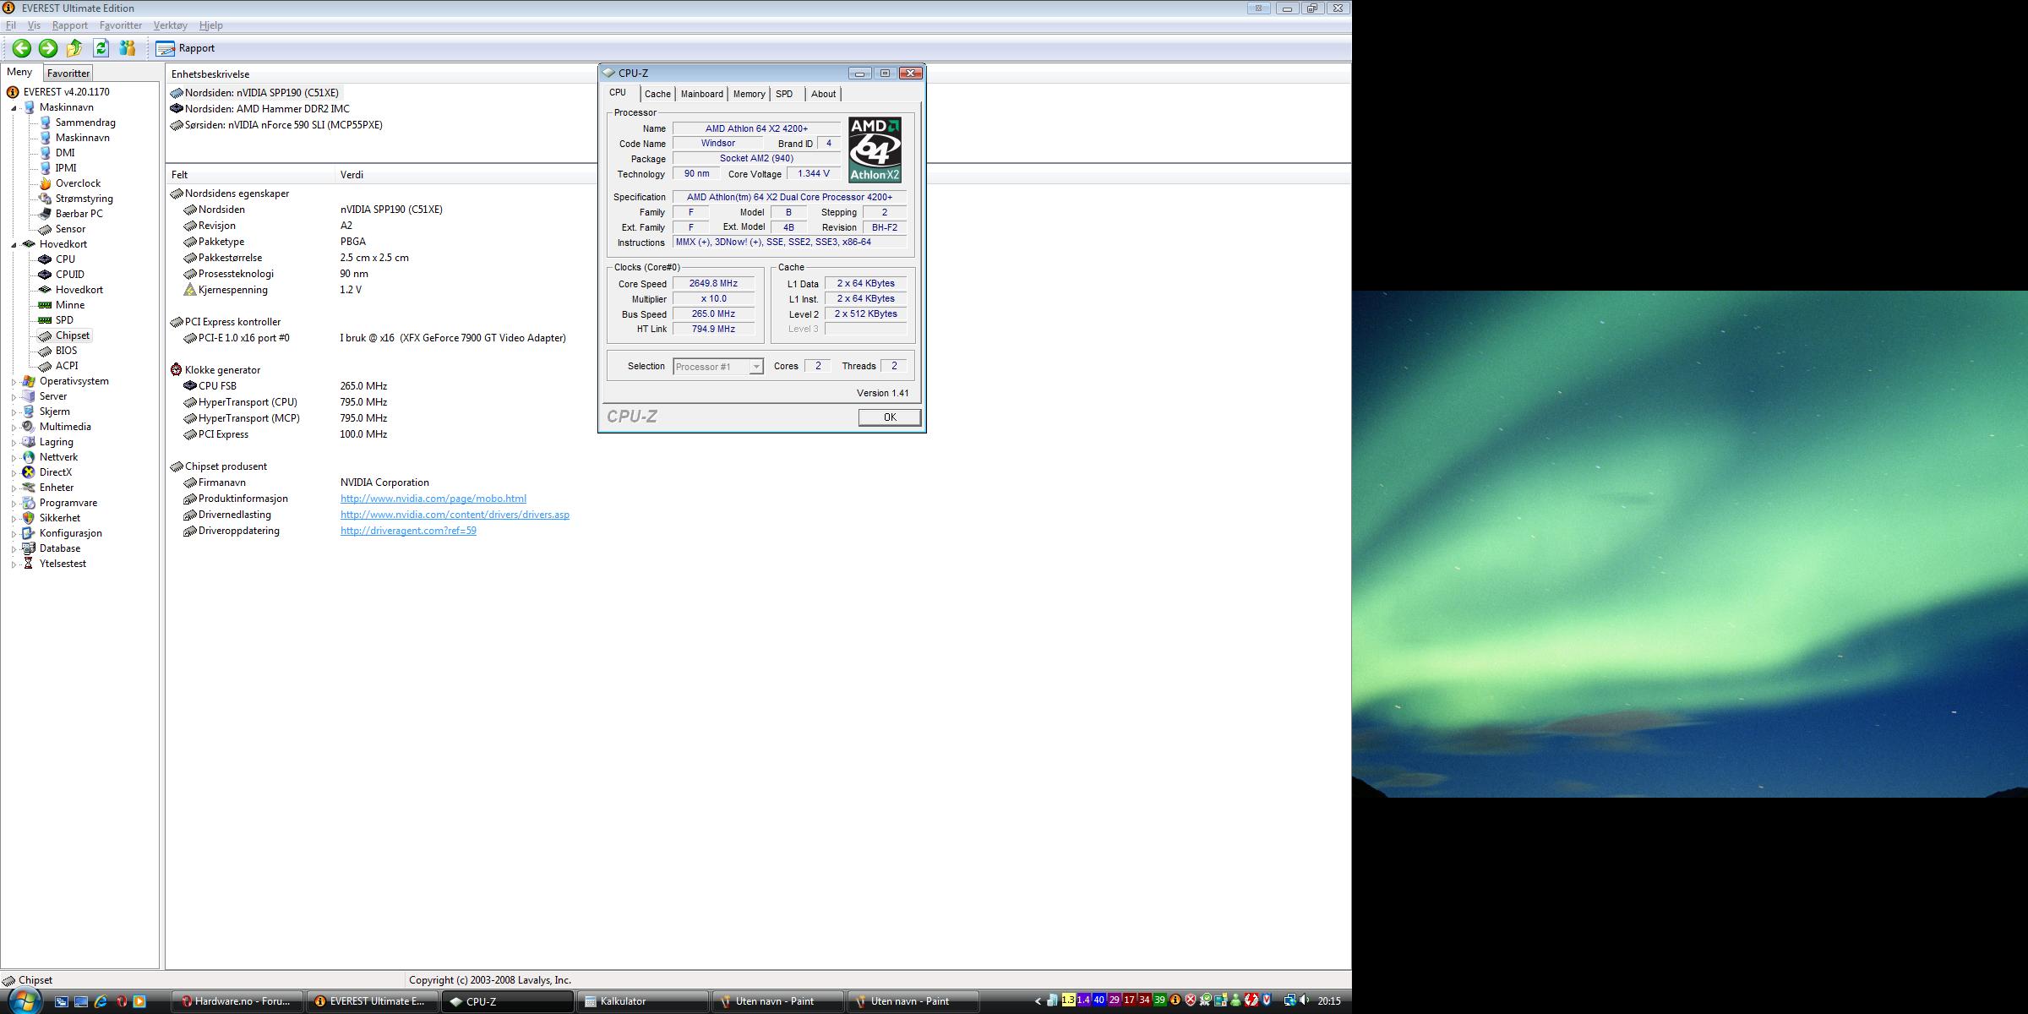
Task: Click the EVEREST v4.20.1170 root node
Action: coord(66,92)
